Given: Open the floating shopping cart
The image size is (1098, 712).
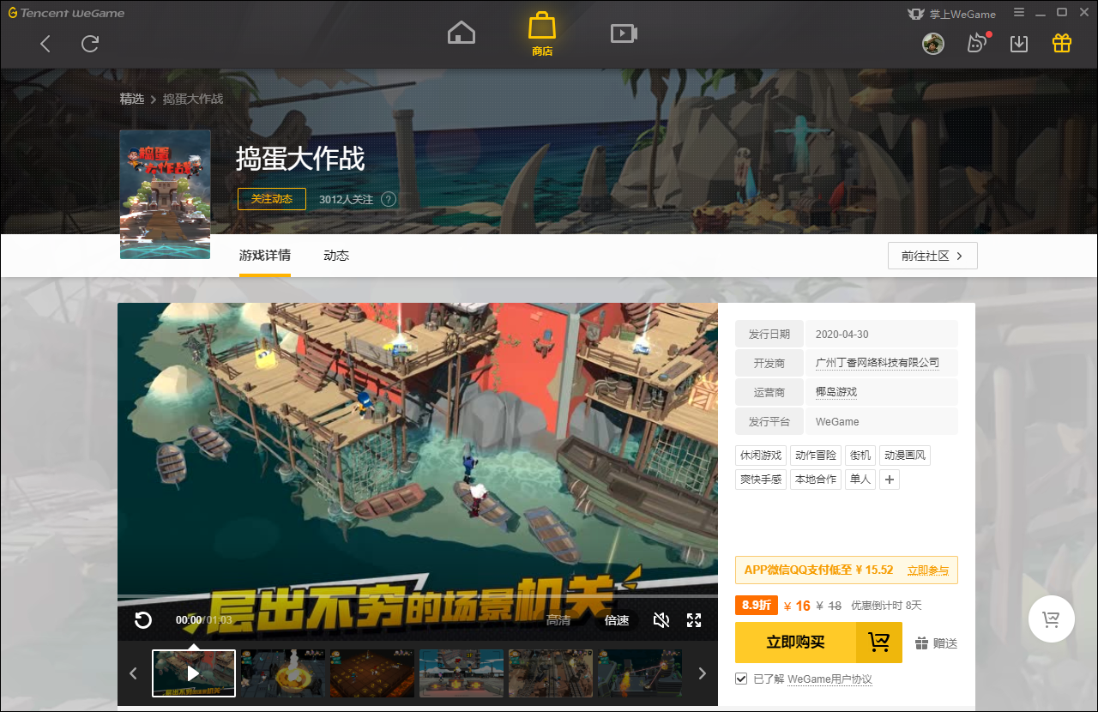Looking at the screenshot, I should (1051, 619).
